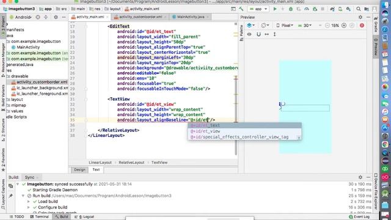Pin the Build tab with pin icon
This screenshot has height=220, width=391.
pos(10,196)
